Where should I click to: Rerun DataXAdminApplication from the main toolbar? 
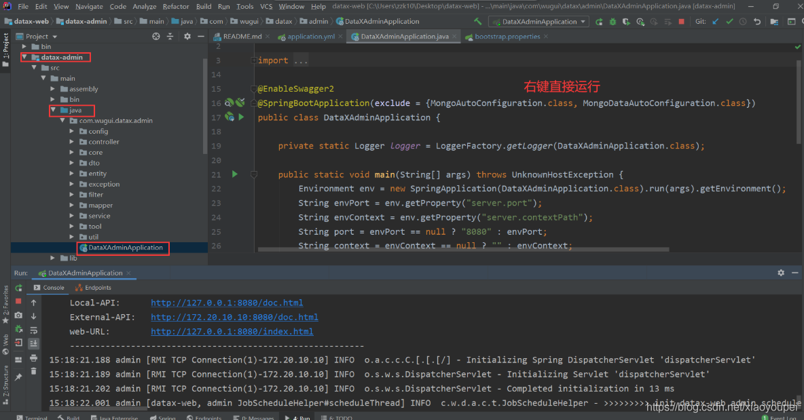pyautogui.click(x=599, y=22)
